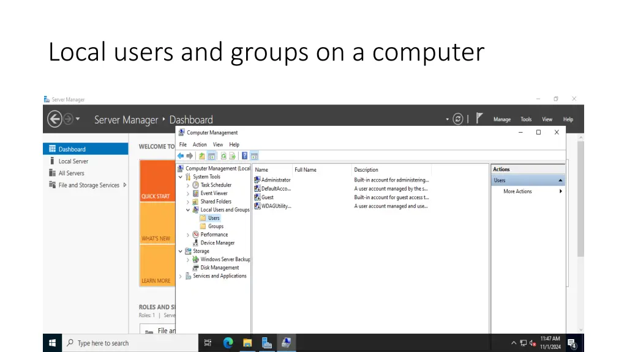Open the Server Manager View menu
The height and width of the screenshot is (352, 627).
pyautogui.click(x=547, y=119)
